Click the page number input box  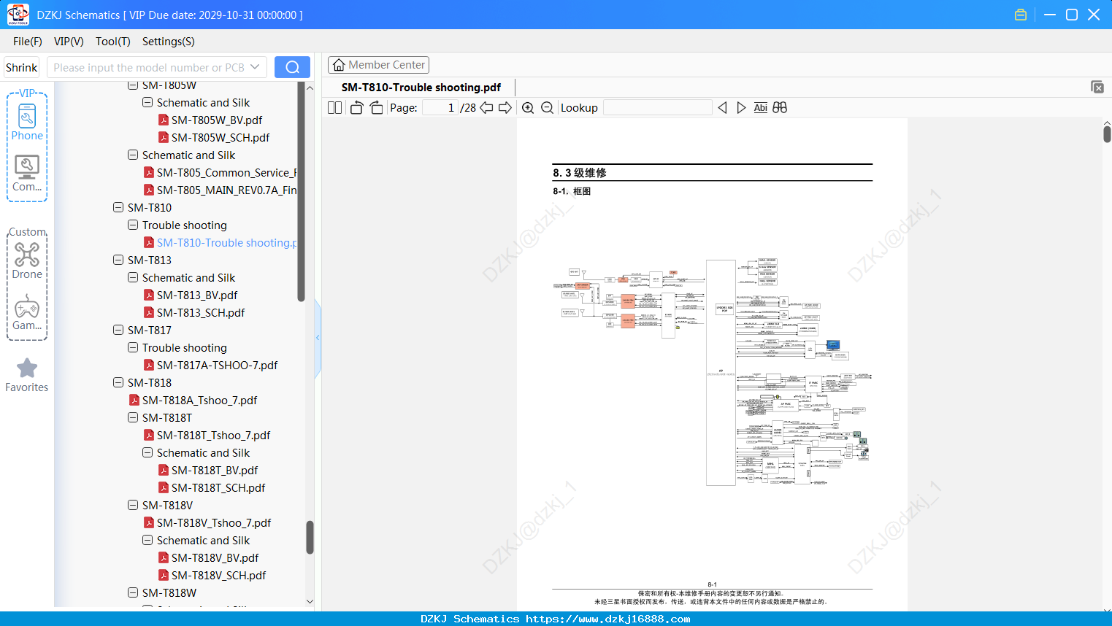coord(440,108)
